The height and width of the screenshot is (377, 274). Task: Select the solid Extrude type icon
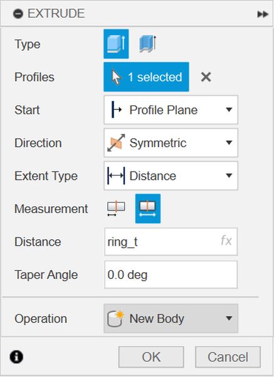116,44
